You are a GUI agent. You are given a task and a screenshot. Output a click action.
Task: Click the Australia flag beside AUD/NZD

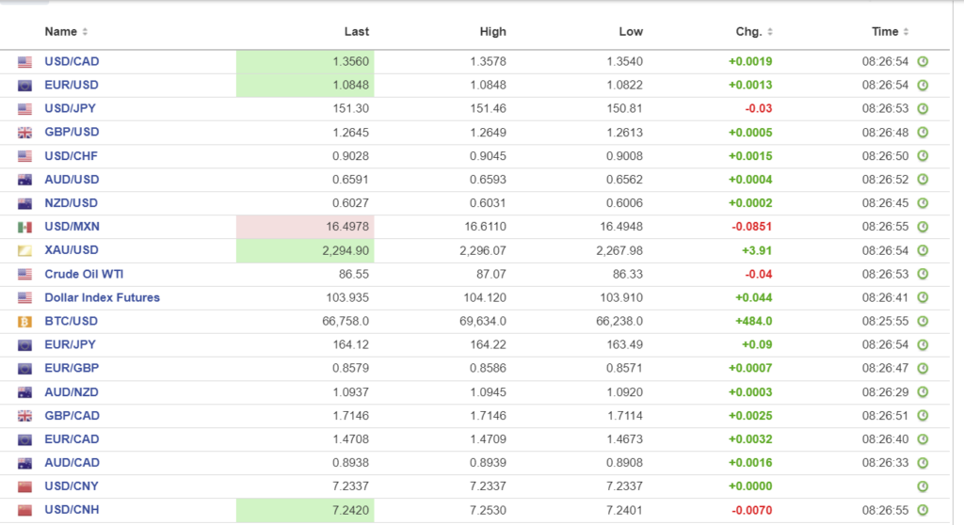[x=24, y=392]
